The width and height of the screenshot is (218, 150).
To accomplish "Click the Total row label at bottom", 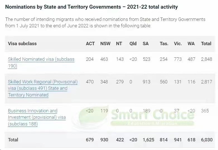I will pos(13,140).
